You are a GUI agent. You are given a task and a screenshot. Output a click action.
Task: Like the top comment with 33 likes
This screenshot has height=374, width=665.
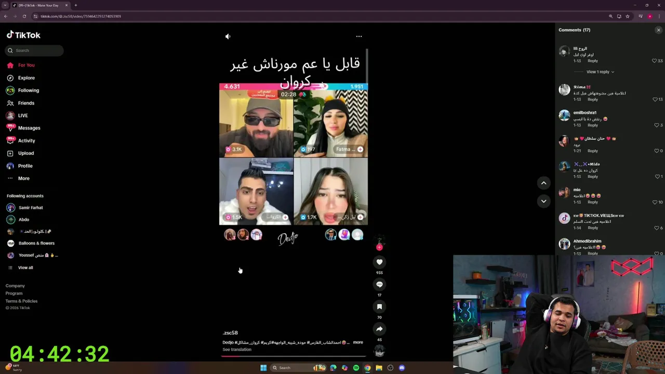[655, 61]
